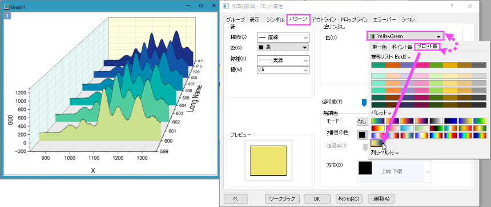491x207 pixels.
Task: Choose the red-yellow-white fire palette
Action: [378, 128]
